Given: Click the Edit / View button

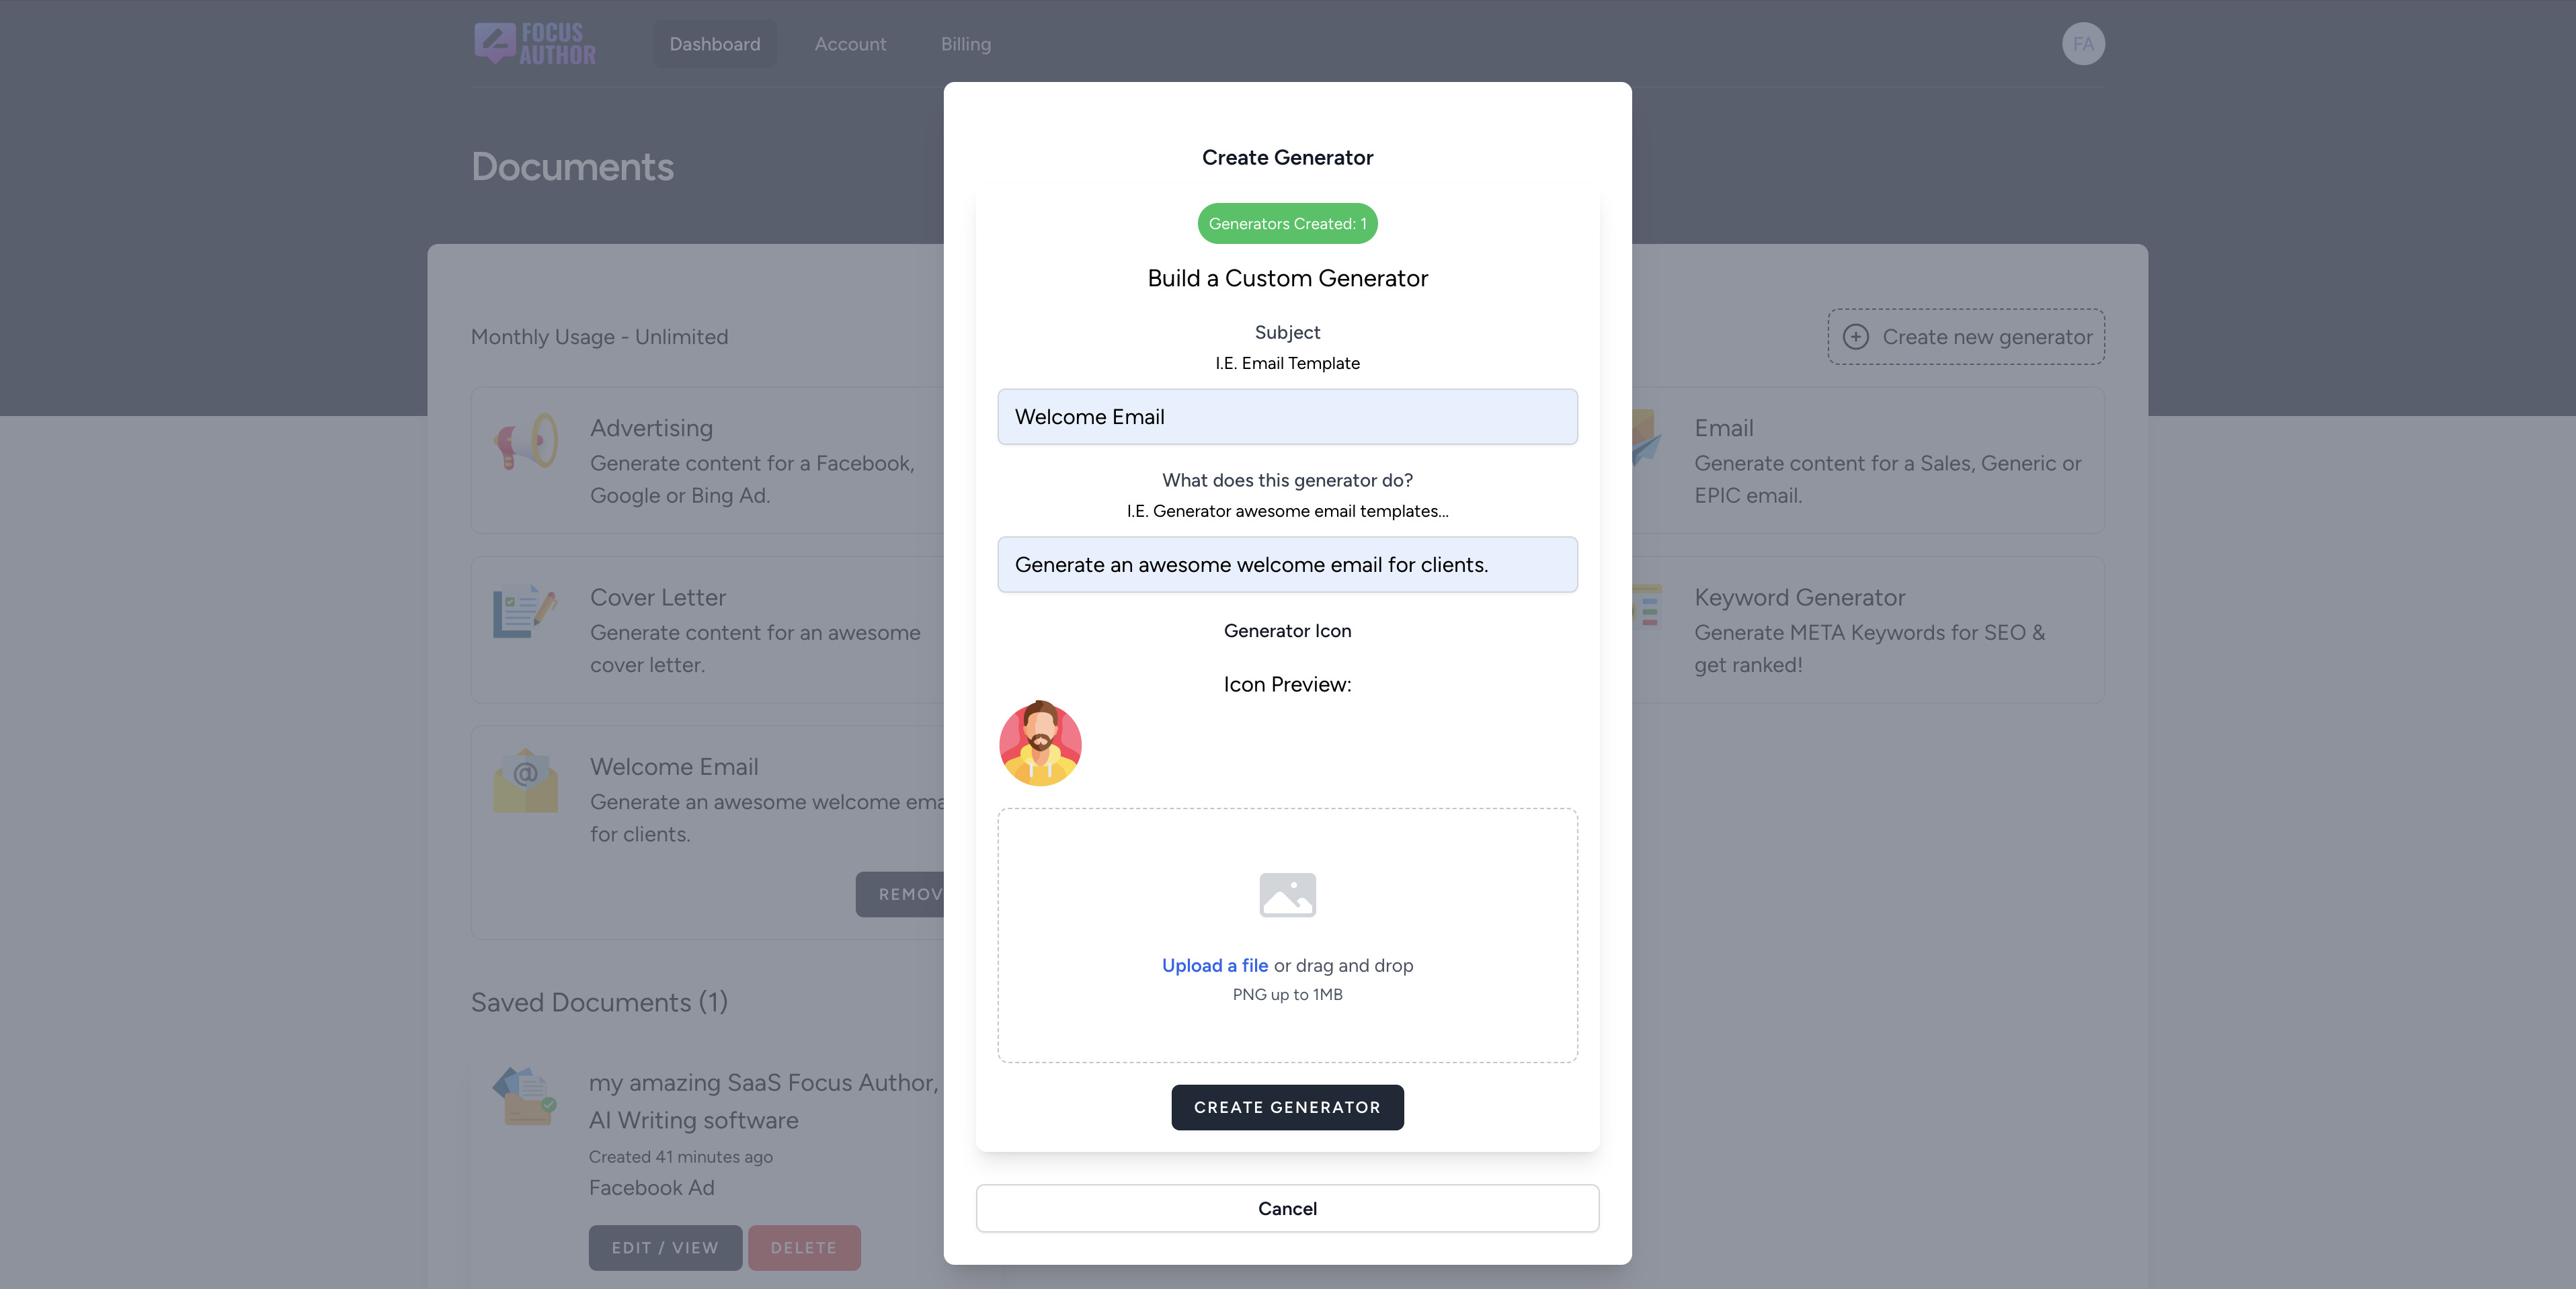Looking at the screenshot, I should click(665, 1247).
